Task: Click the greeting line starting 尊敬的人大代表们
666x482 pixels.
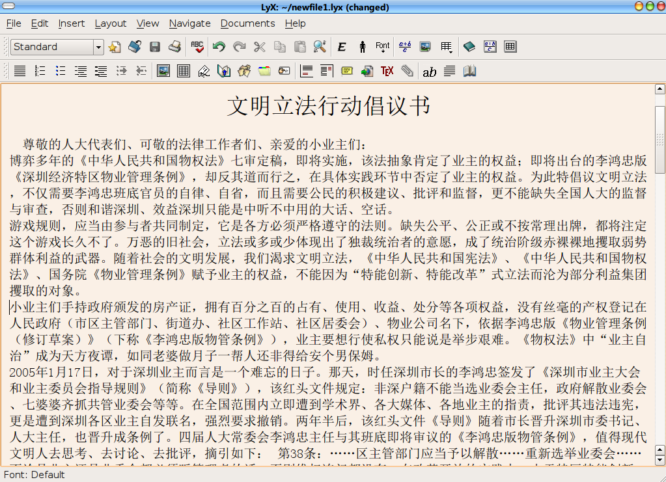Action: (194, 144)
